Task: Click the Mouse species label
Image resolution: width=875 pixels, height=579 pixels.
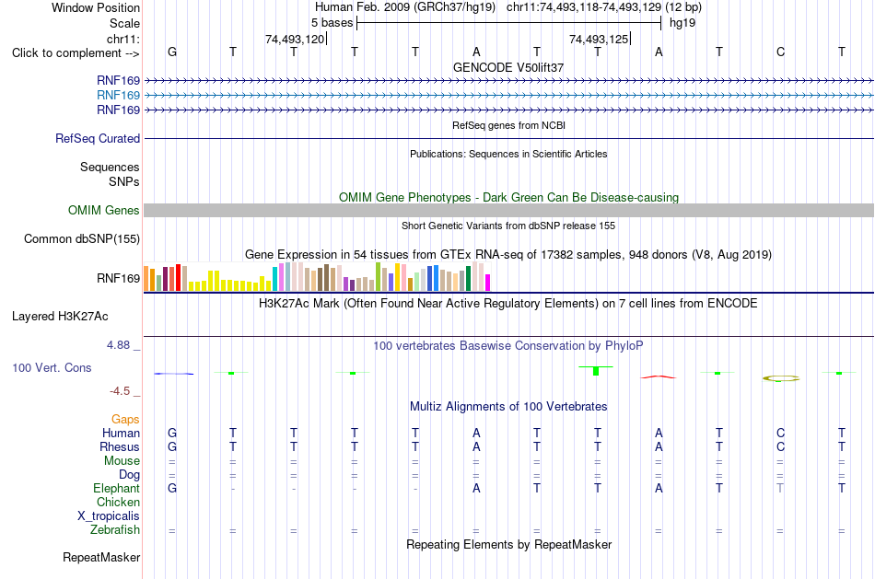Action: (x=122, y=461)
